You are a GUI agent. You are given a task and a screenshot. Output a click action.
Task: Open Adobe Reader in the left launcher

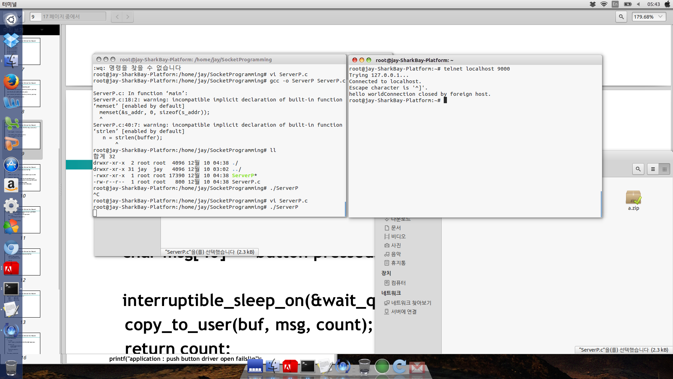[11, 268]
